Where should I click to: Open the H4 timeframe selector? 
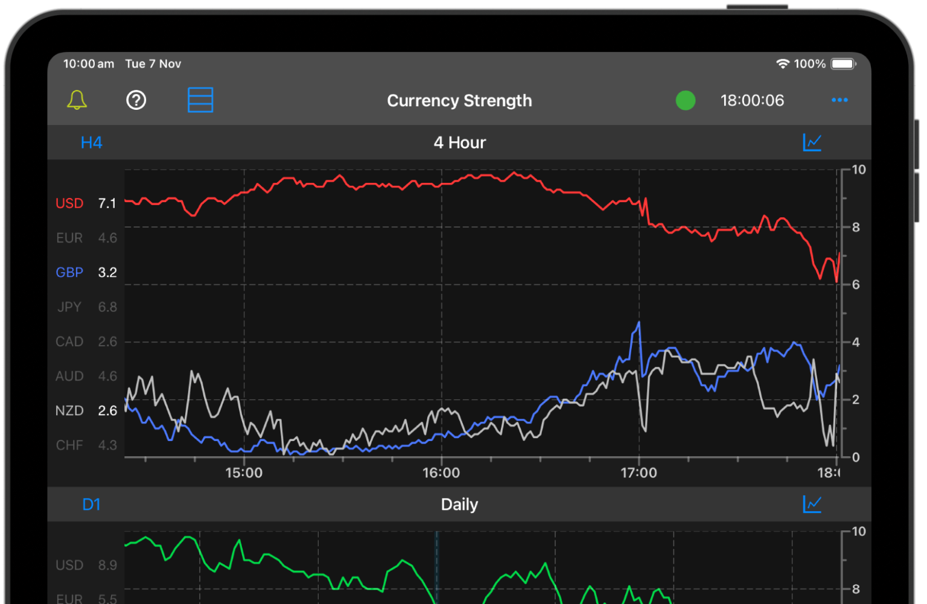click(92, 142)
